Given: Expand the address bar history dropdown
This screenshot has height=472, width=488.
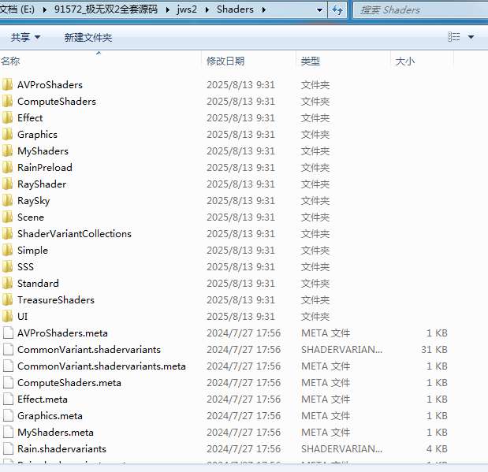Looking at the screenshot, I should 319,10.
